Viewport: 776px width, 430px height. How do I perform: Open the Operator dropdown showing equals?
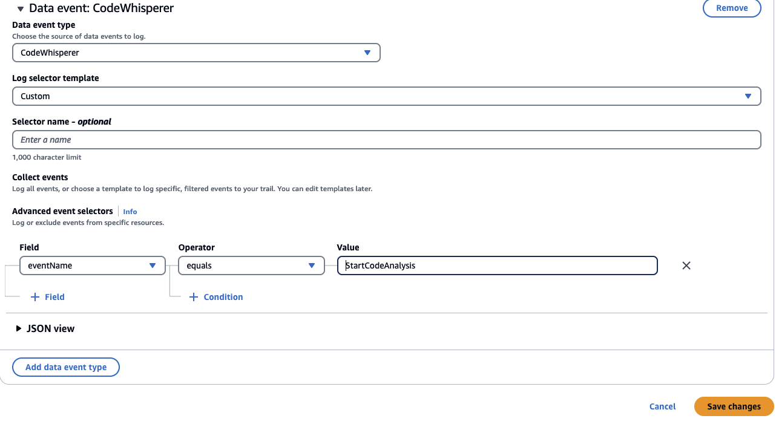251,265
